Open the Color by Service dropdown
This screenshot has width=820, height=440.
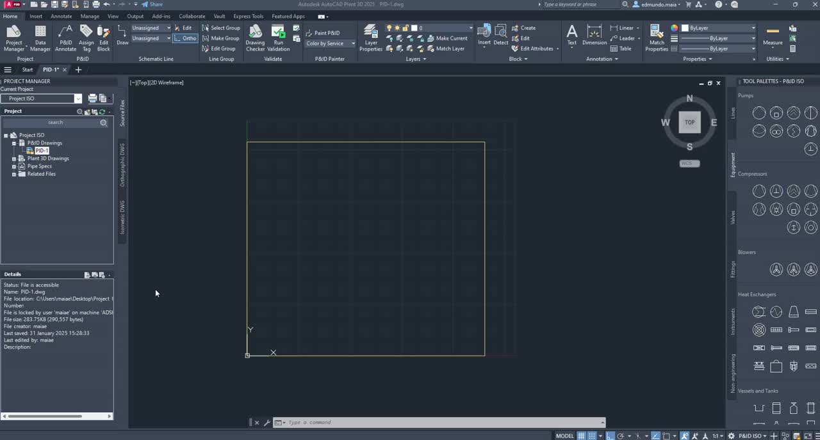click(353, 43)
